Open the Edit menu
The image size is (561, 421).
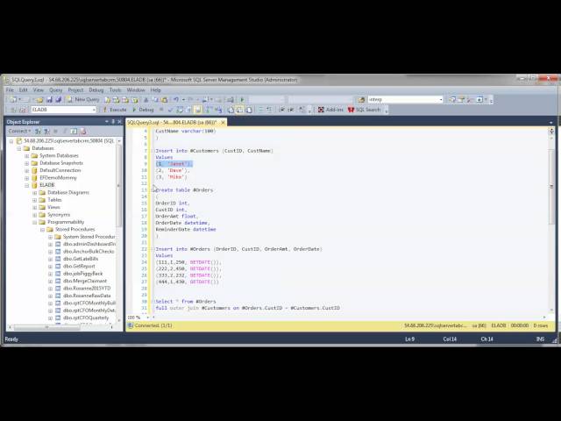(24, 89)
